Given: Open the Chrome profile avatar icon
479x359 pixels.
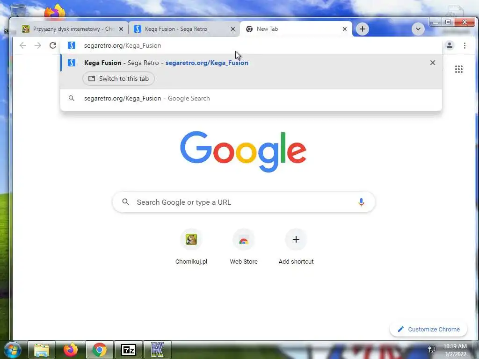Looking at the screenshot, I should [450, 45].
